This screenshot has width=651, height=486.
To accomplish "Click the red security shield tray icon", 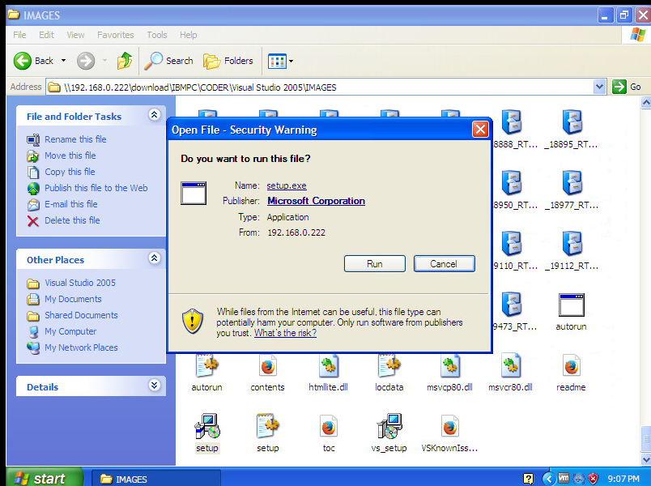I will [x=594, y=479].
